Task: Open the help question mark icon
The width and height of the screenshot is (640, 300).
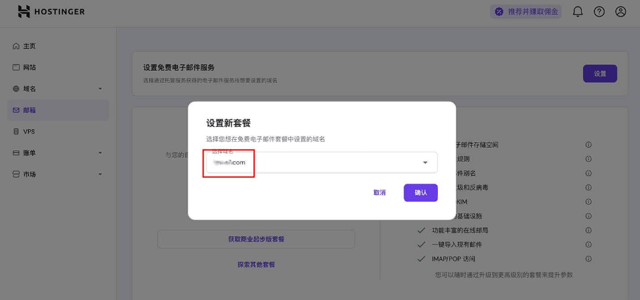Action: click(599, 12)
